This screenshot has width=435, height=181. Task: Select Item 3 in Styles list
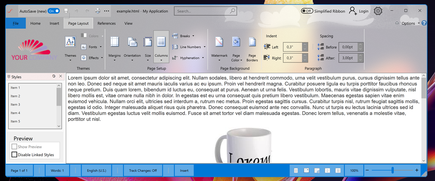pyautogui.click(x=32, y=105)
